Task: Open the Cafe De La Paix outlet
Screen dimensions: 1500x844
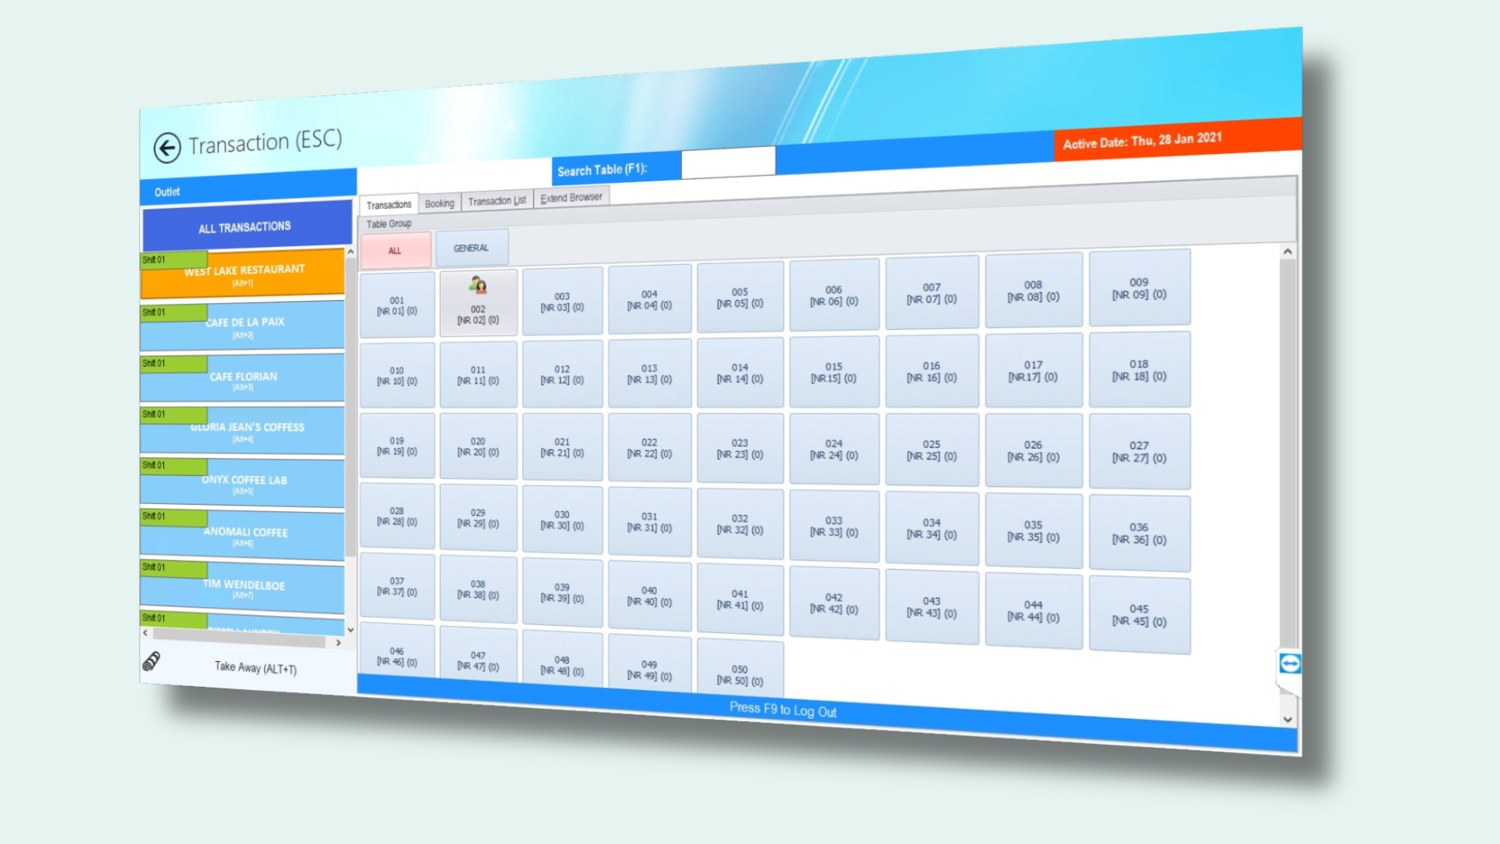Action: [x=242, y=326]
